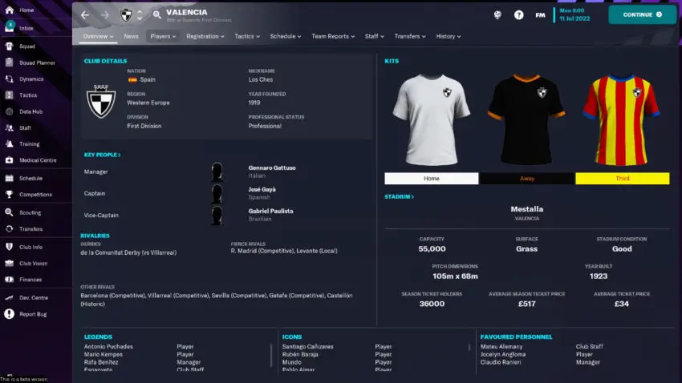Click the white home shirt image
Screen dimensions: 682x383
tap(431, 119)
